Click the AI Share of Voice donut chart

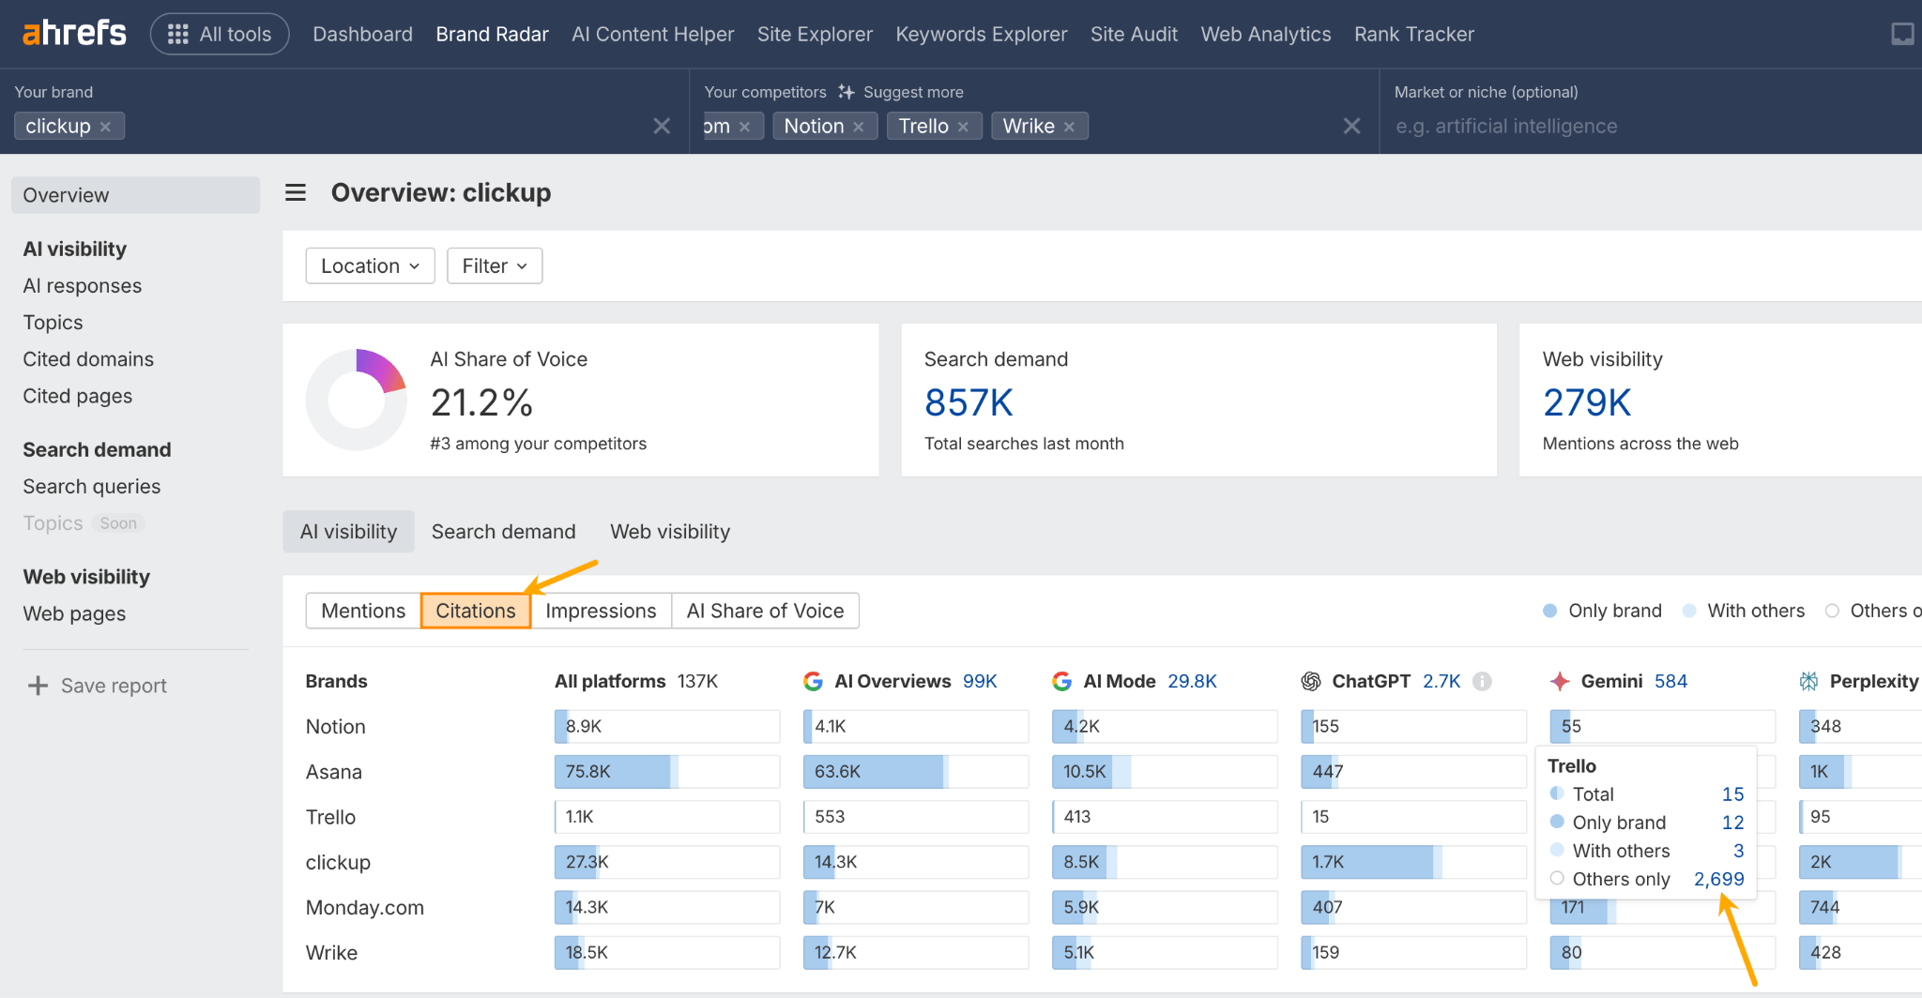(356, 399)
